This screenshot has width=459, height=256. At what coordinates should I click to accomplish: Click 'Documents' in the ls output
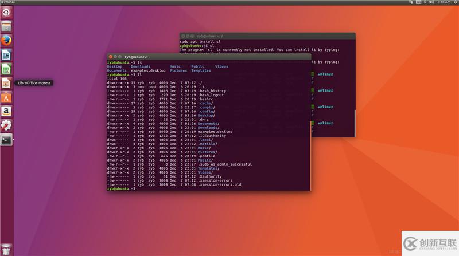tap(117, 70)
